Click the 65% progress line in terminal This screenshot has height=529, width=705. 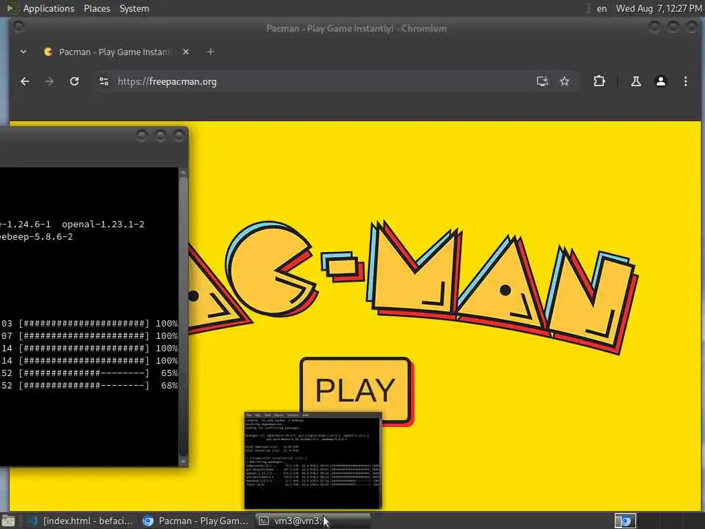[89, 373]
